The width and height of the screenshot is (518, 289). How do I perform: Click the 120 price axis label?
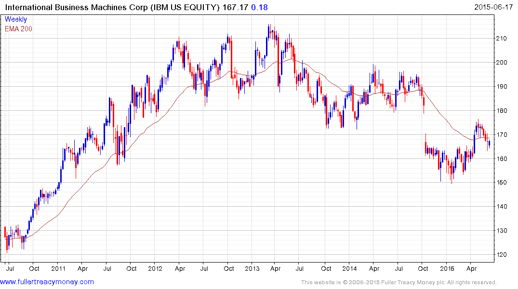501,255
